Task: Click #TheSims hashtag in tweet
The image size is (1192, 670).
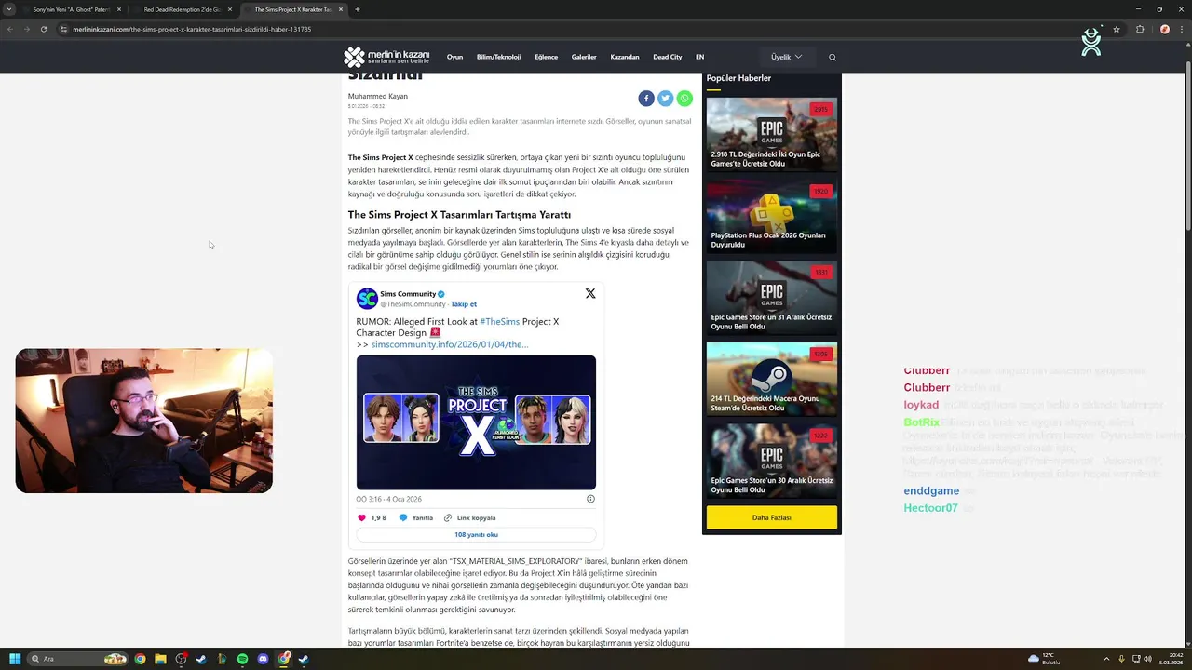Action: (500, 321)
